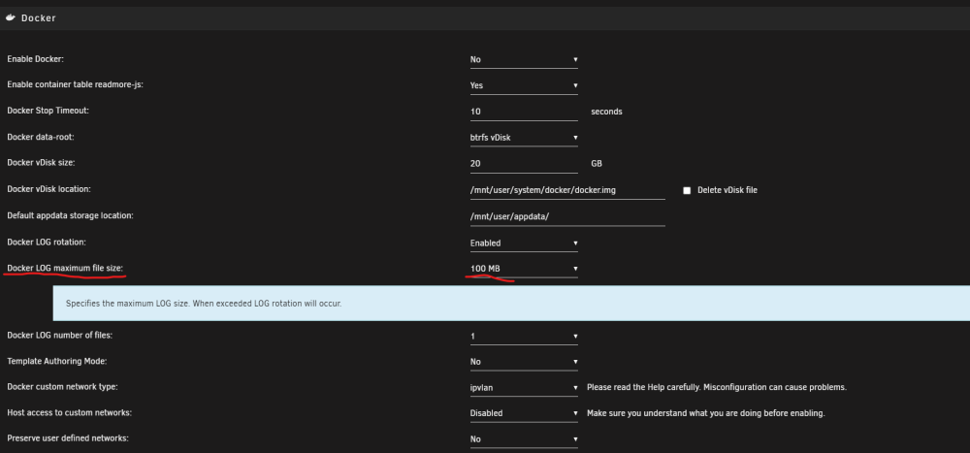Screen dimensions: 970x453
Task: Change the Docker LOG rotation dropdown
Action: [x=524, y=243]
